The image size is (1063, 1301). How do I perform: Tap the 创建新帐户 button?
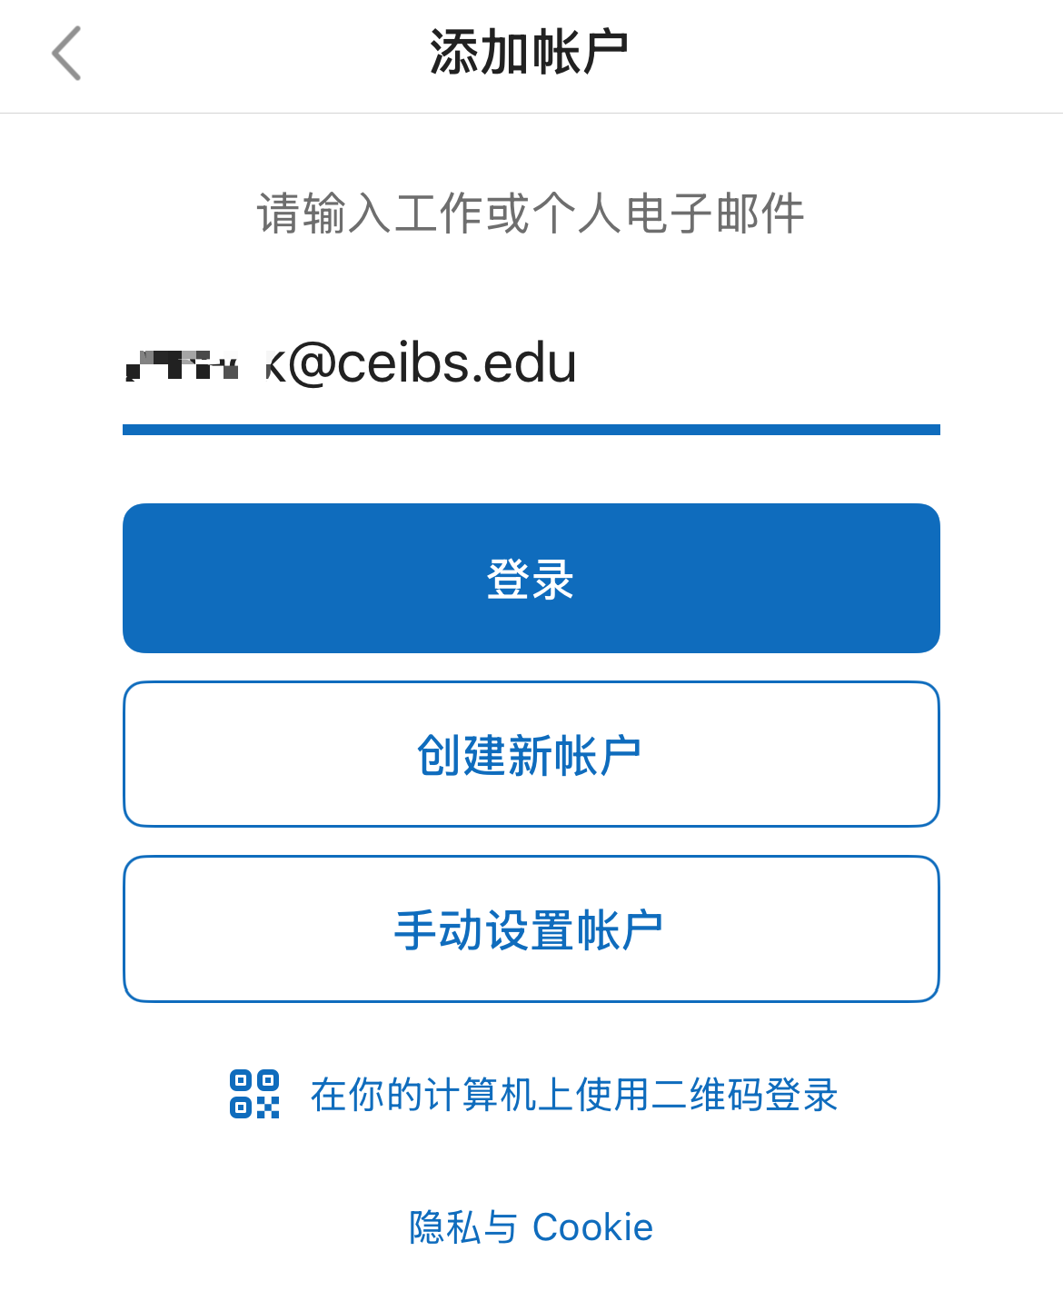(x=531, y=755)
